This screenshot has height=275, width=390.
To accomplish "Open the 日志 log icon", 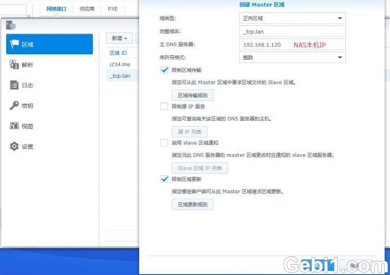I will 14,85.
